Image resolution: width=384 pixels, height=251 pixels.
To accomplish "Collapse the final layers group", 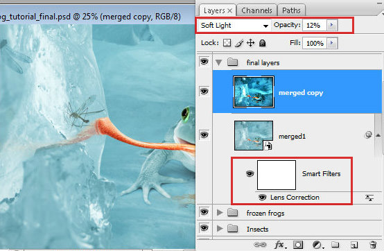I will coord(219,62).
